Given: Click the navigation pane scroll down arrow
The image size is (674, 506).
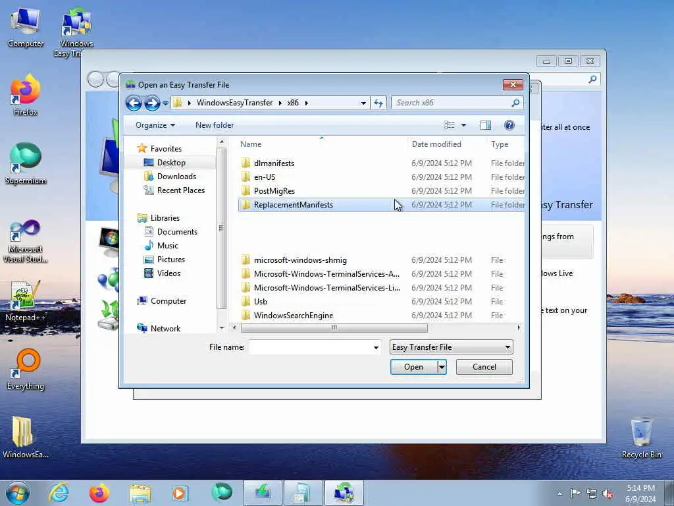Looking at the screenshot, I should pos(222,328).
